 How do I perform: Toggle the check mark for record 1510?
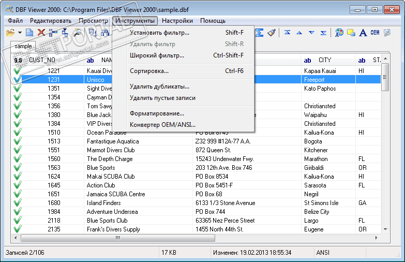pos(17,132)
